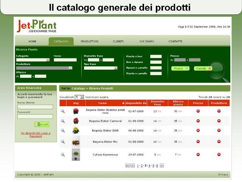Click the Cancella button
242x182 pixels.
point(203,69)
